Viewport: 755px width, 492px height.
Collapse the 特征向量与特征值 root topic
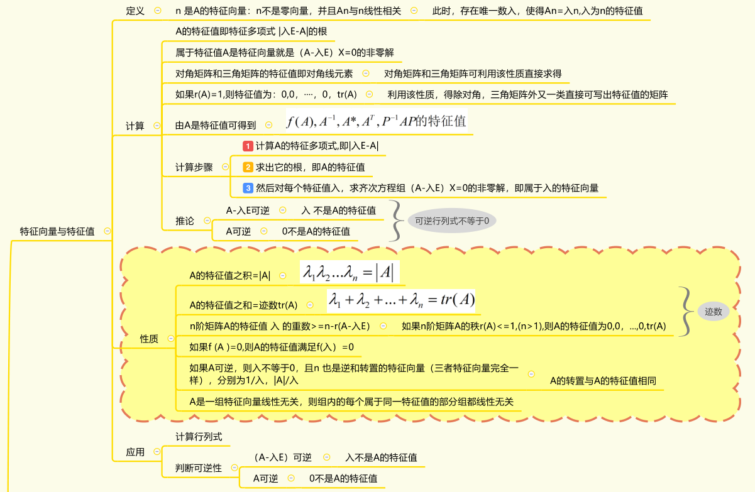click(107, 231)
